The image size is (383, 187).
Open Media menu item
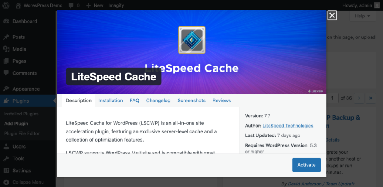pyautogui.click(x=19, y=49)
